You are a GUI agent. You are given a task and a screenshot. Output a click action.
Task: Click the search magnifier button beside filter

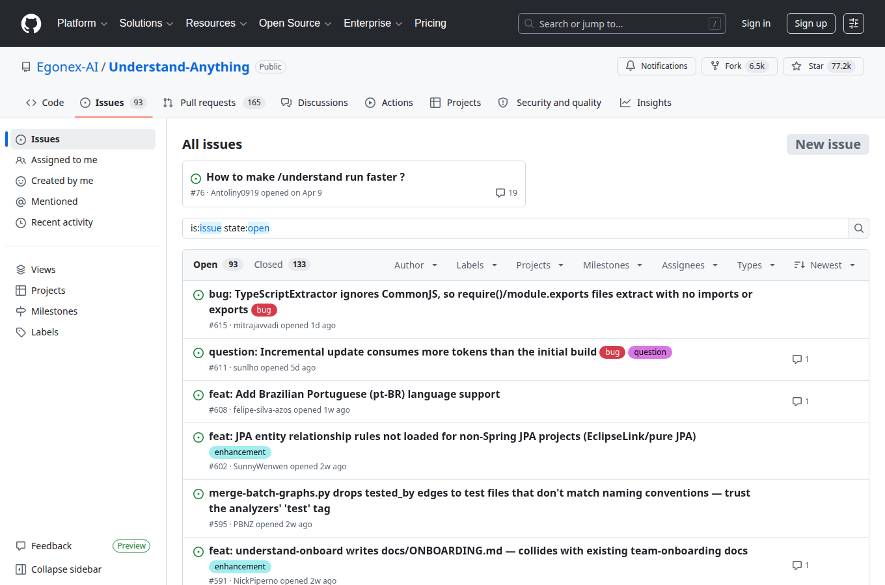click(x=859, y=228)
